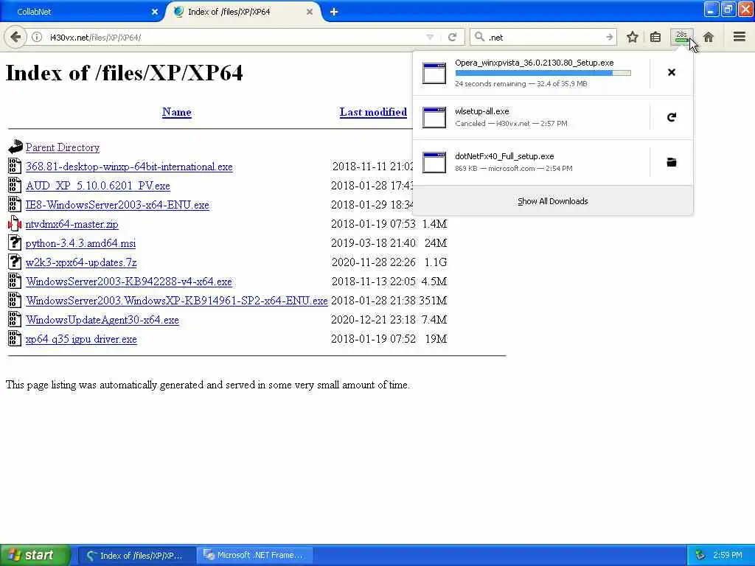Reload the page with the refresh icon
The height and width of the screenshot is (566, 755).
point(452,37)
